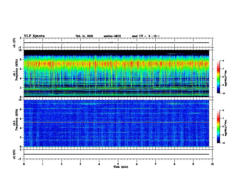Click the "10" kHz tick of ch.1 frequency axis
Screen dimensions: 239x184
click(21, 50)
